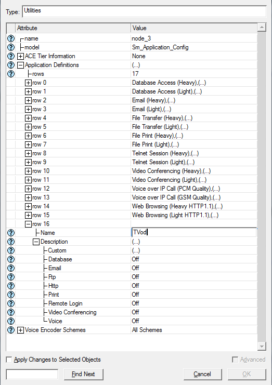Click help icon for model attribute
The width and height of the screenshot is (272, 385).
[x=11, y=47]
